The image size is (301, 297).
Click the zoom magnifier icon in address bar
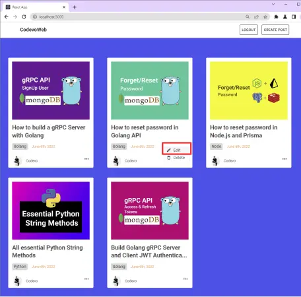tap(248, 16)
